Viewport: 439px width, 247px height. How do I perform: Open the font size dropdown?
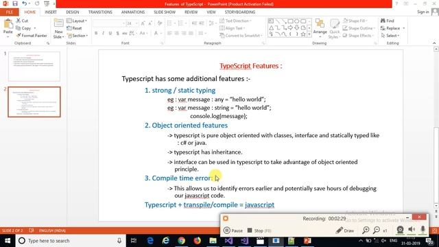(137, 23)
